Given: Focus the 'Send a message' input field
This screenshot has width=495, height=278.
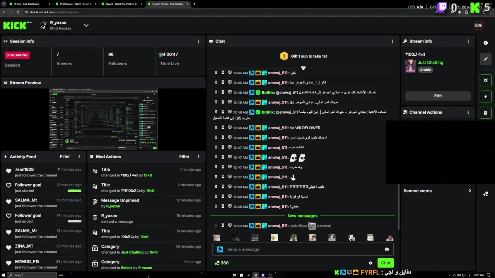Looking at the screenshot, I should click(303, 249).
